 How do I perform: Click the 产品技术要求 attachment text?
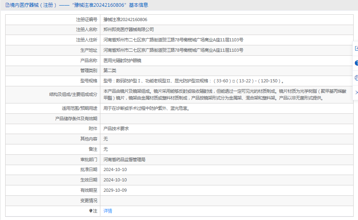click(116, 128)
